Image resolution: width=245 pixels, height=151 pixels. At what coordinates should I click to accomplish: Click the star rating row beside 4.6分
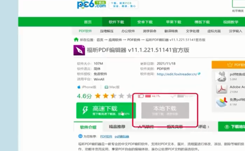click(113, 96)
